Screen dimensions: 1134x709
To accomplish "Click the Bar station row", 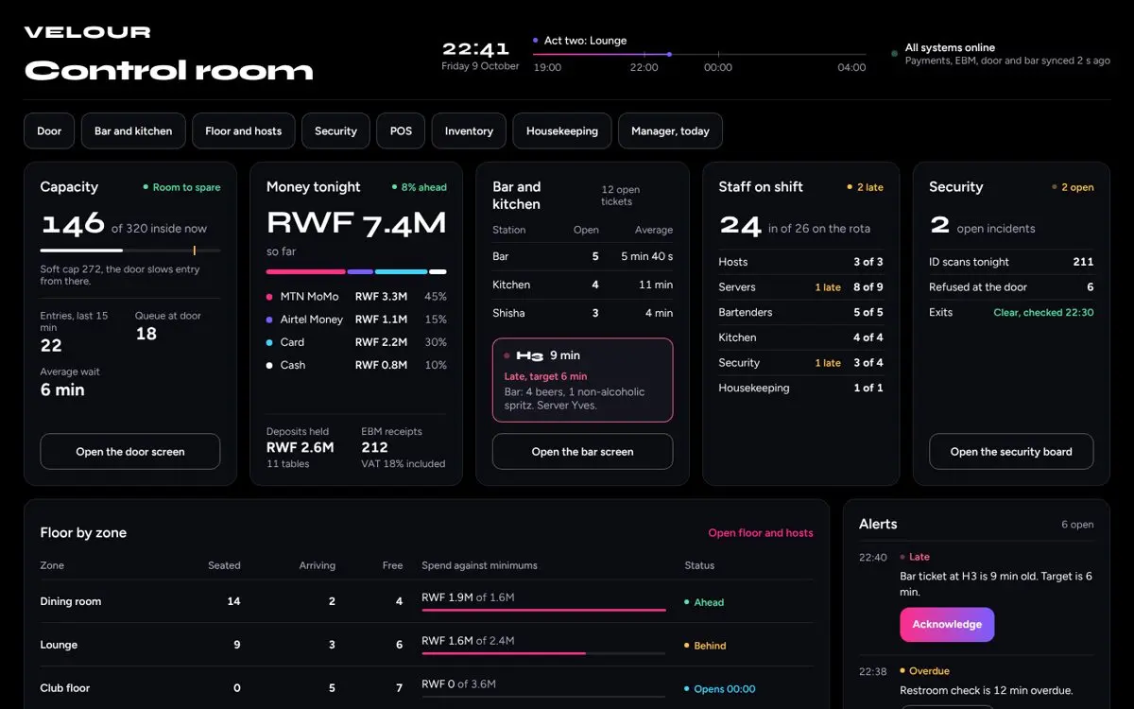I will (583, 256).
